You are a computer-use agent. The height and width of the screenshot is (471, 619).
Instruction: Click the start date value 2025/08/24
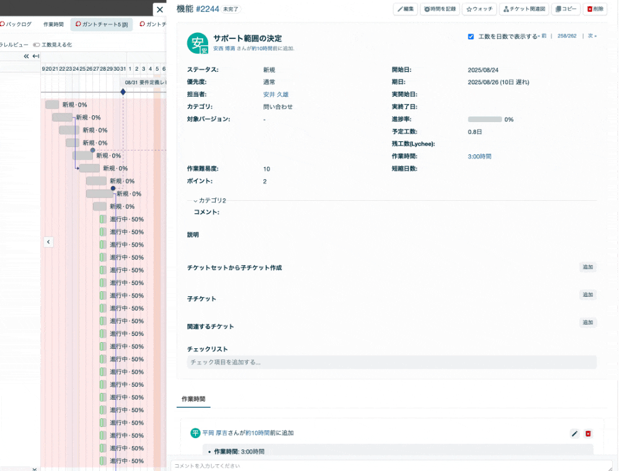[x=483, y=70]
